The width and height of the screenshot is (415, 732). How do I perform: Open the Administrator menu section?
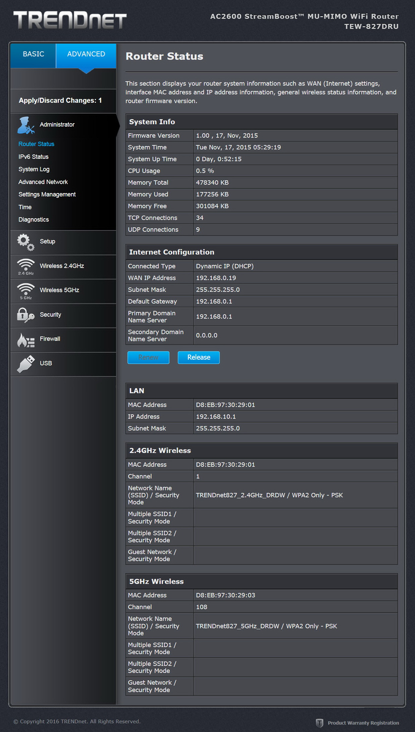[x=64, y=125]
